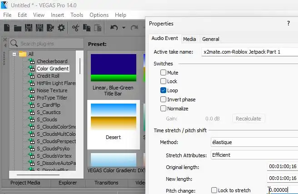Click the Recalculate button
The image size is (298, 194).
(248, 119)
